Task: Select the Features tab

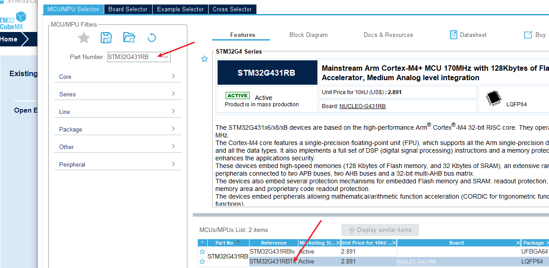Action: pyautogui.click(x=242, y=35)
